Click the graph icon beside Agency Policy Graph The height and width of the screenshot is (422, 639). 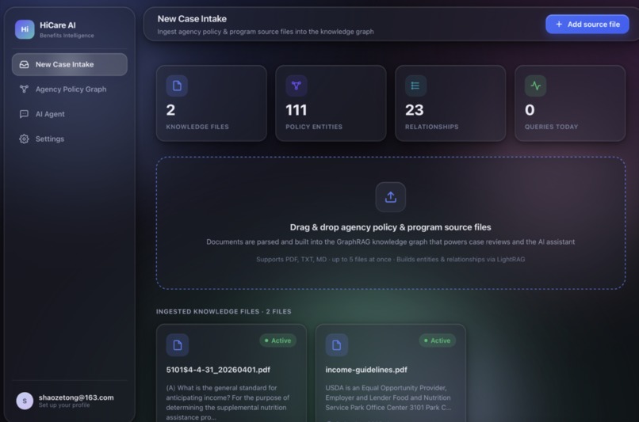[x=24, y=89]
